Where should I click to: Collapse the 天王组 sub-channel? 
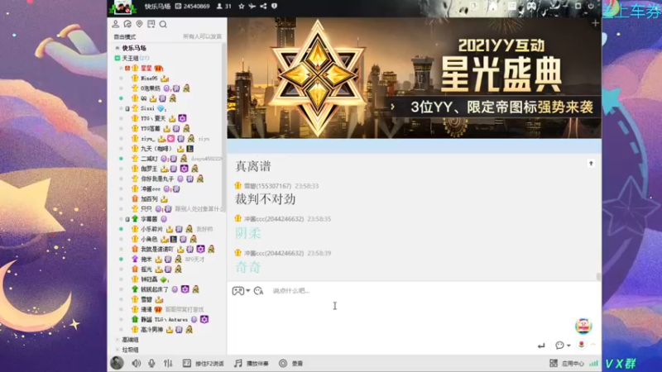click(118, 58)
